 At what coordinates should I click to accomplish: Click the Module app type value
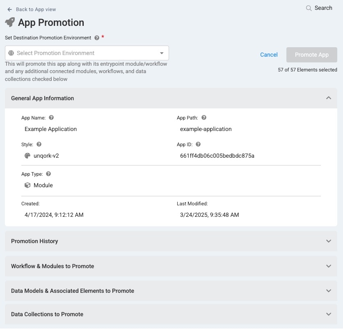click(43, 186)
